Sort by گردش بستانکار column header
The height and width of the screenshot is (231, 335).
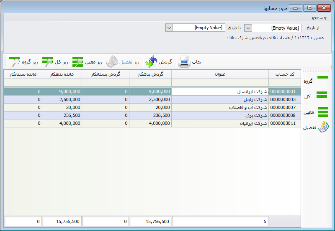click(106, 74)
